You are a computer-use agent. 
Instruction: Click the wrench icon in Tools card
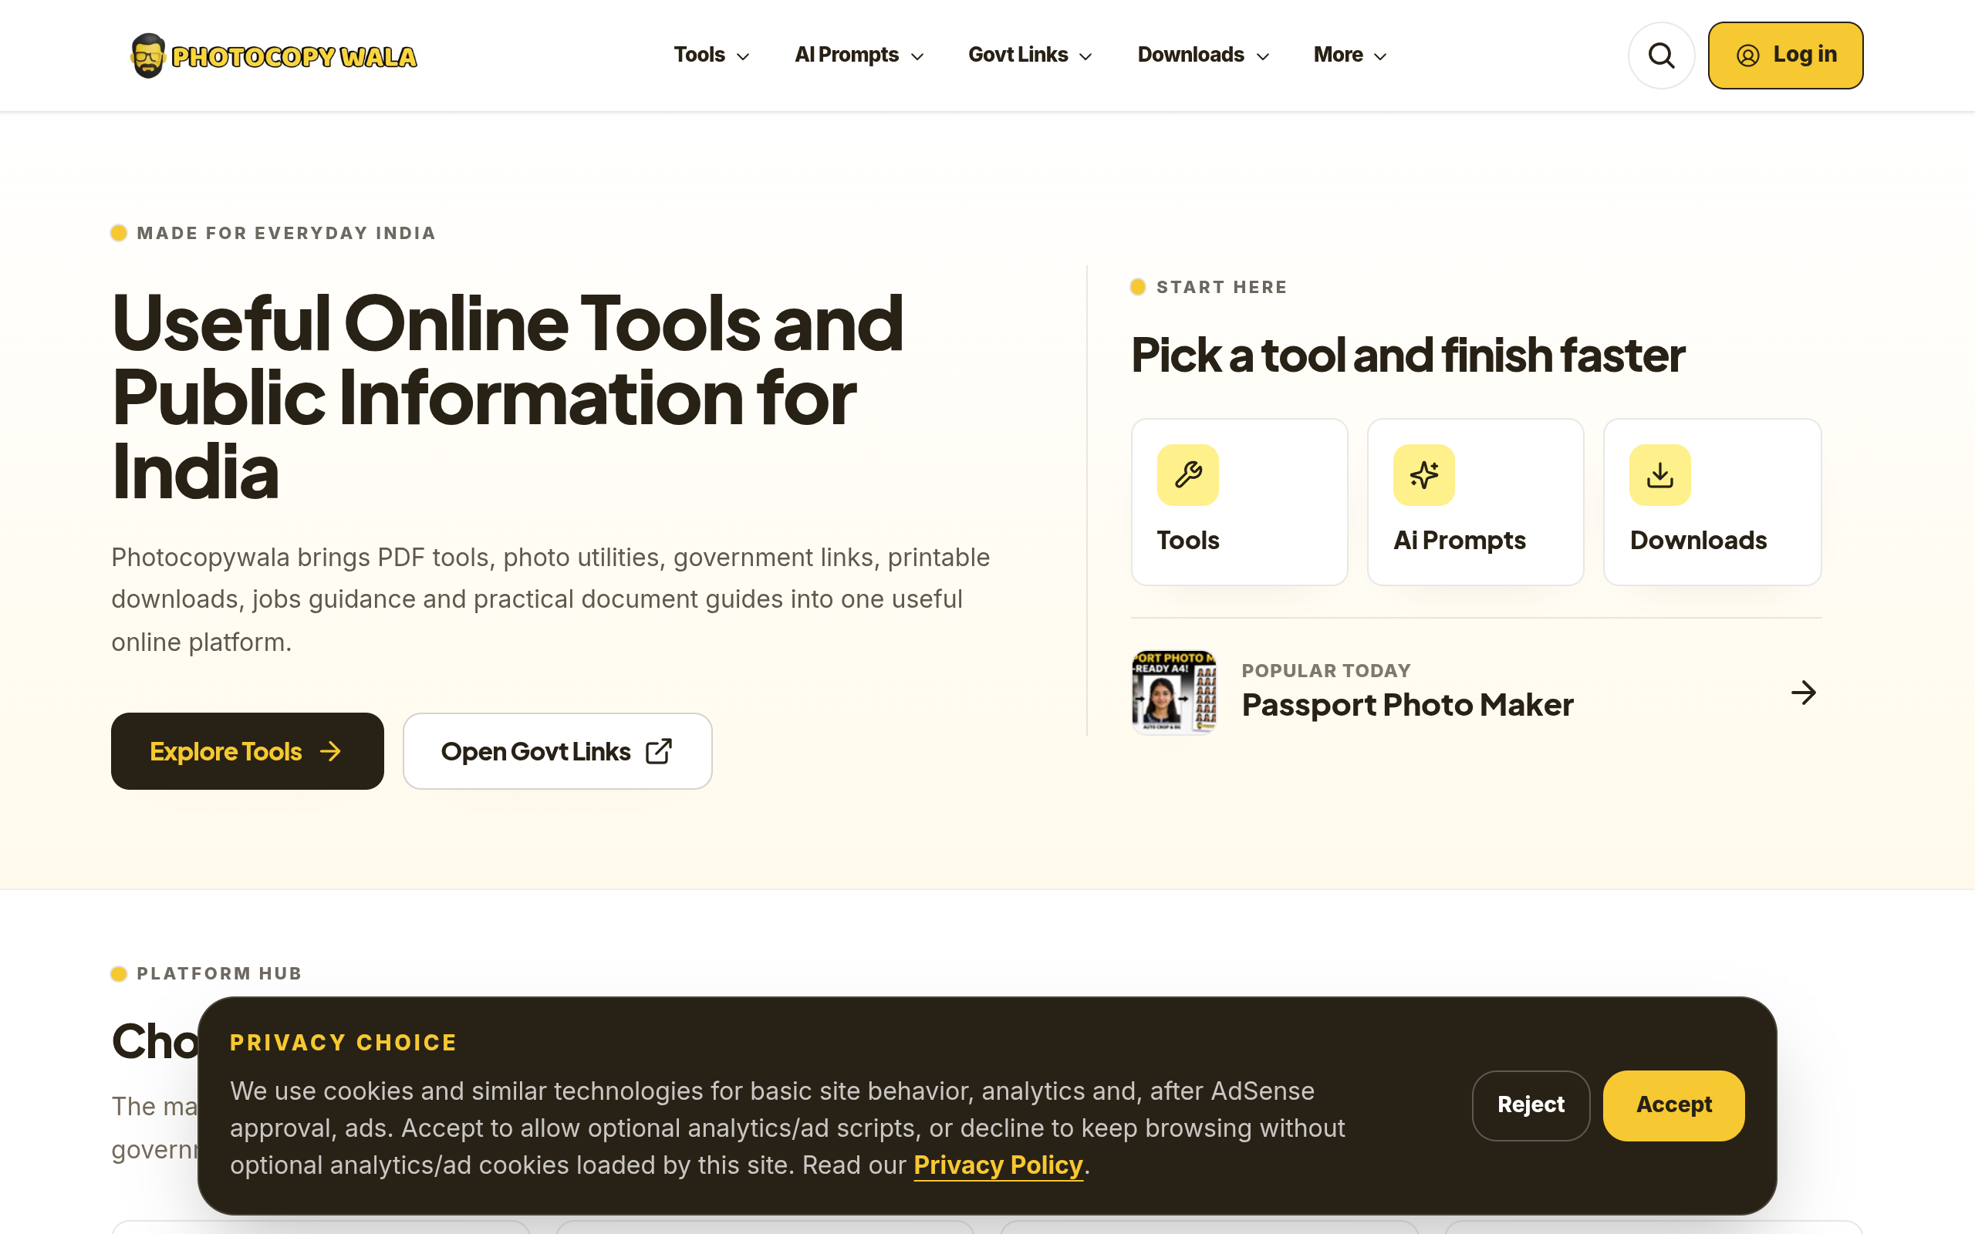click(1187, 474)
